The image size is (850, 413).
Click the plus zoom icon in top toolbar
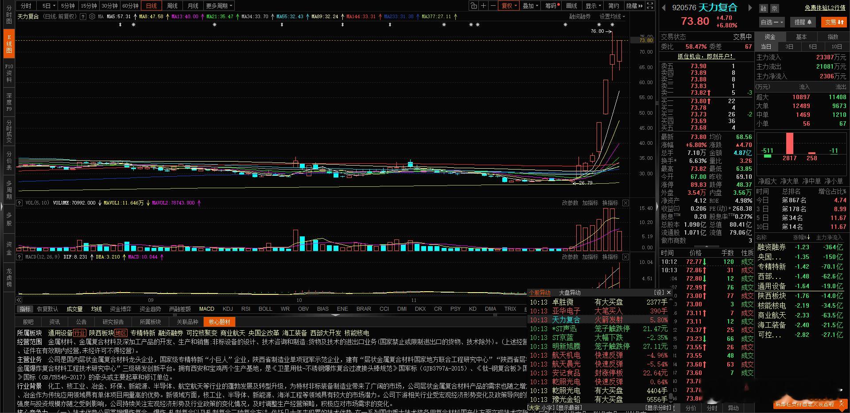[x=483, y=6]
